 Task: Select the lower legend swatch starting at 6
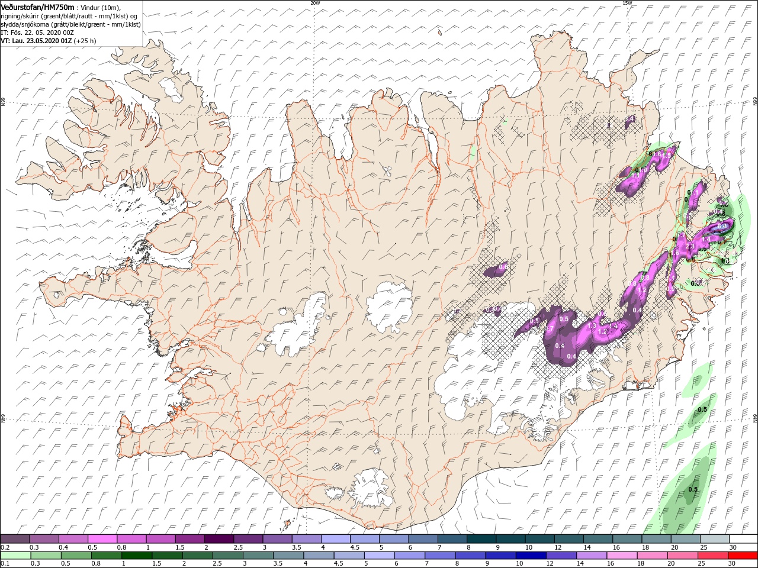tap(409, 556)
